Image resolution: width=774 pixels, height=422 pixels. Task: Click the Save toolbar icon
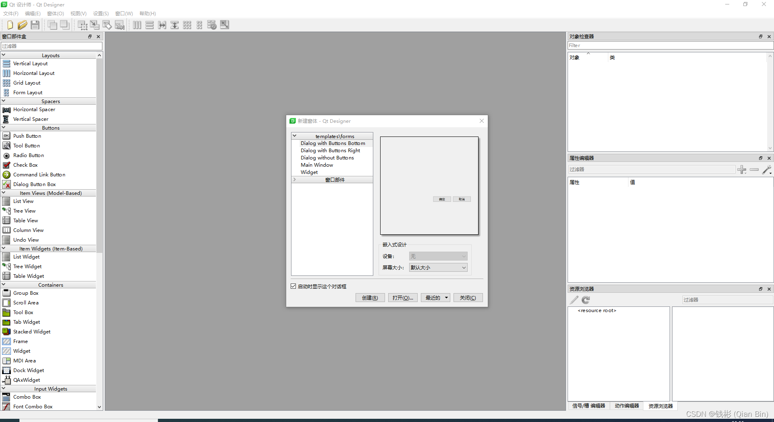[x=35, y=25]
